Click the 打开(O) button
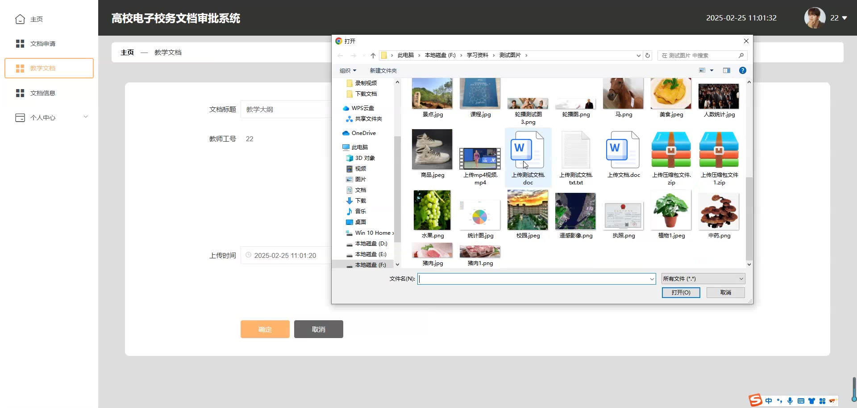Image resolution: width=857 pixels, height=408 pixels. pyautogui.click(x=680, y=293)
